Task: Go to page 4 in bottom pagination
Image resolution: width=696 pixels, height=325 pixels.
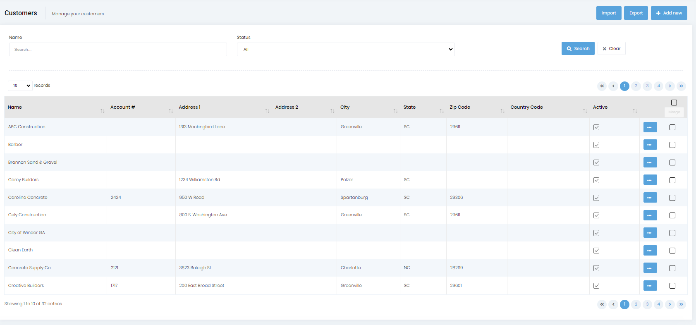Action: tap(659, 304)
